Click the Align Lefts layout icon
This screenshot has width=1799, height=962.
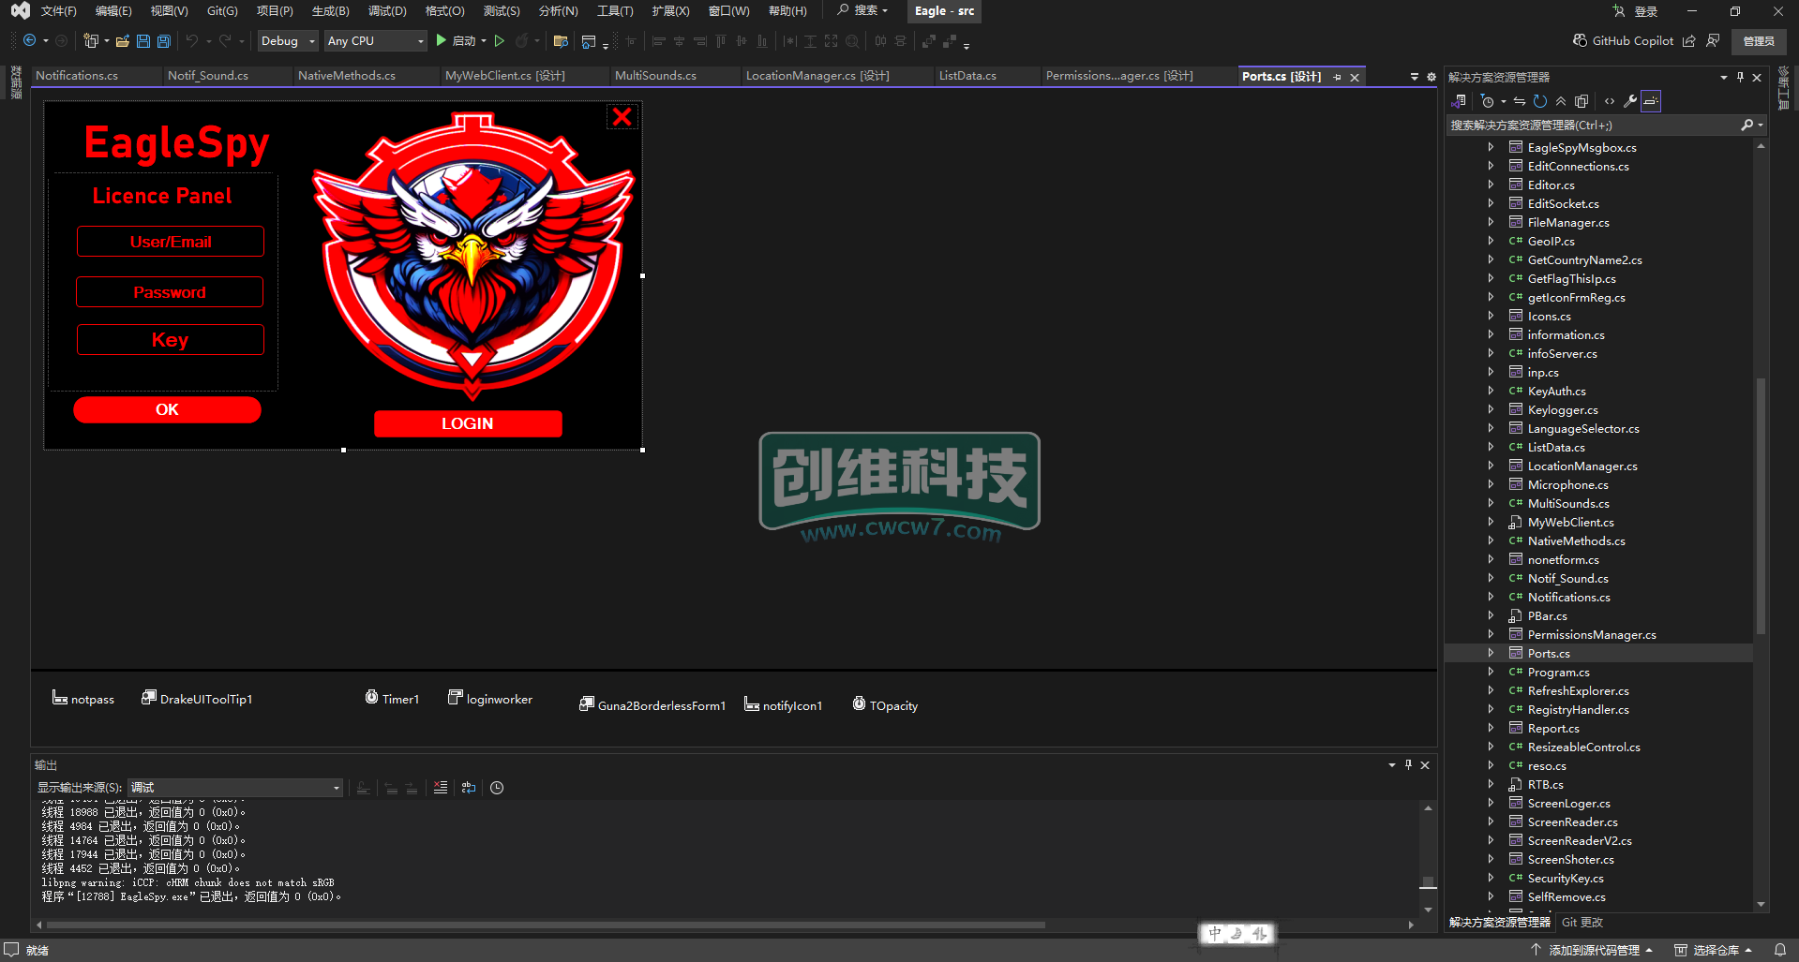coord(658,41)
